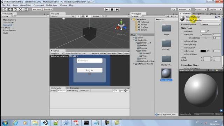
Task: Open the GameObject menu
Action: tap(26, 5)
